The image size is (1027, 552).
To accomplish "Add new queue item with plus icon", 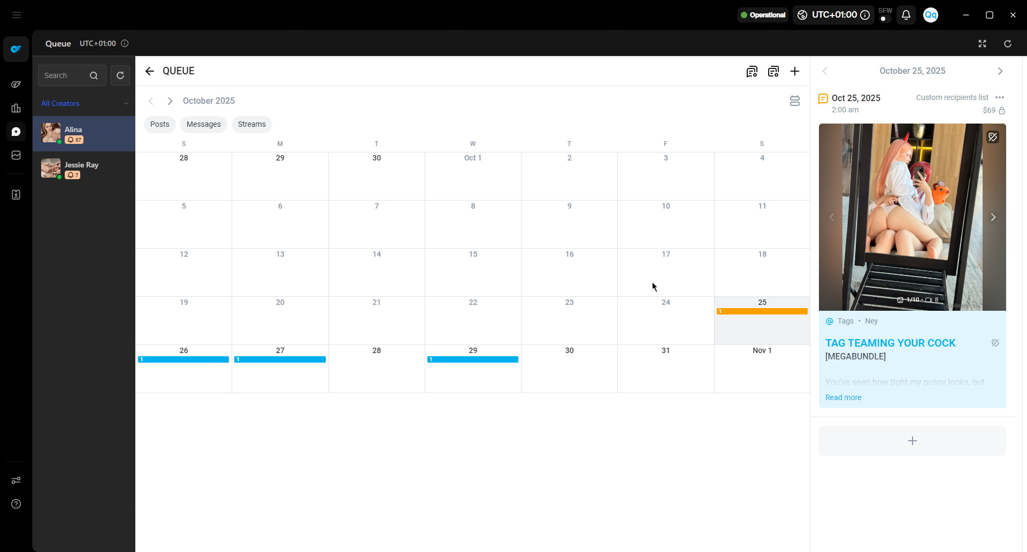I will pos(795,71).
